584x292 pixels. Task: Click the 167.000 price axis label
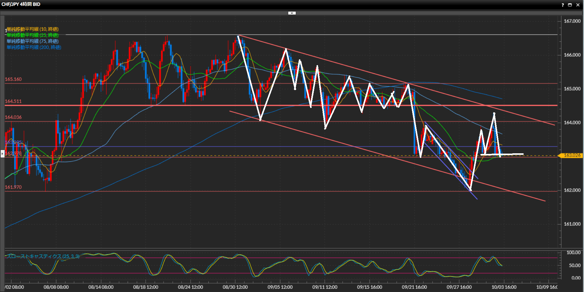pyautogui.click(x=572, y=21)
